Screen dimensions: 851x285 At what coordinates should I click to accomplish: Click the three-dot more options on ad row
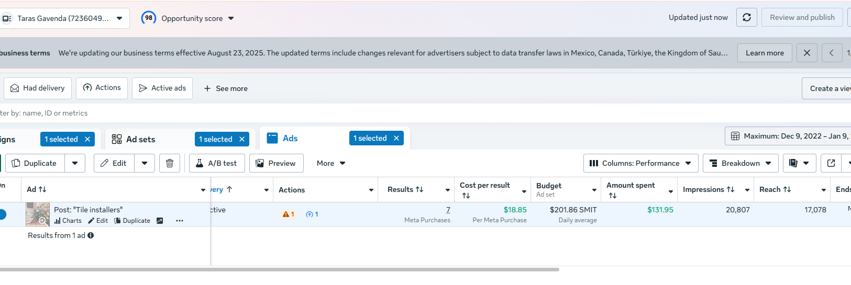pyautogui.click(x=180, y=221)
